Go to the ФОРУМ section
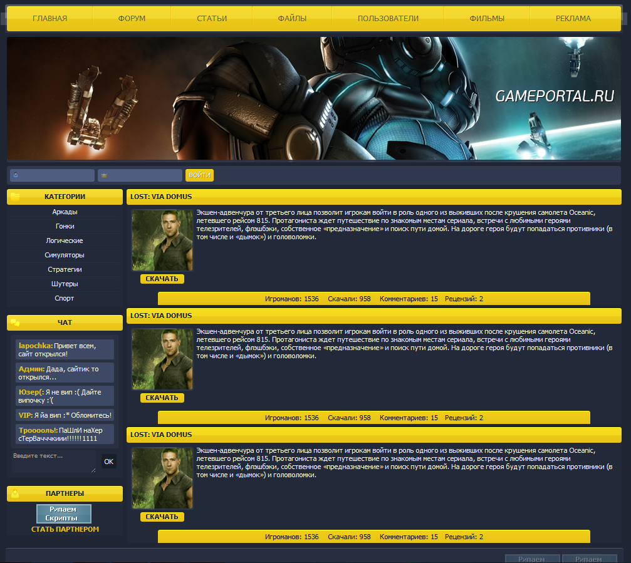Screen dimensions: 631x563 pos(132,19)
